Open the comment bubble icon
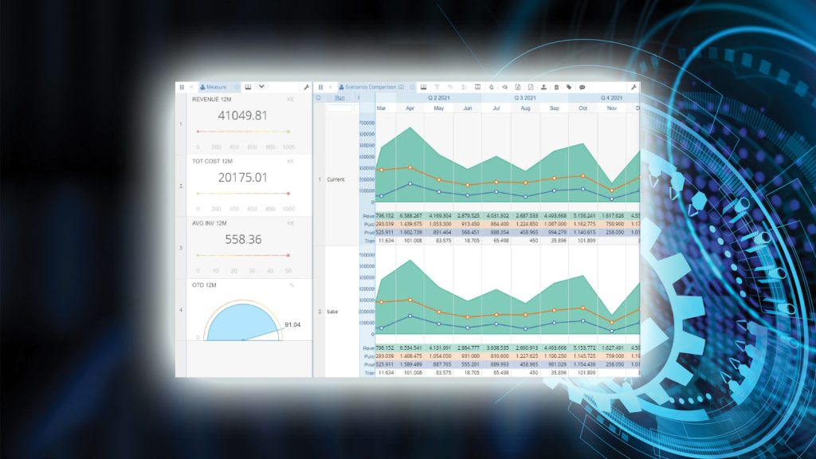 [x=583, y=87]
